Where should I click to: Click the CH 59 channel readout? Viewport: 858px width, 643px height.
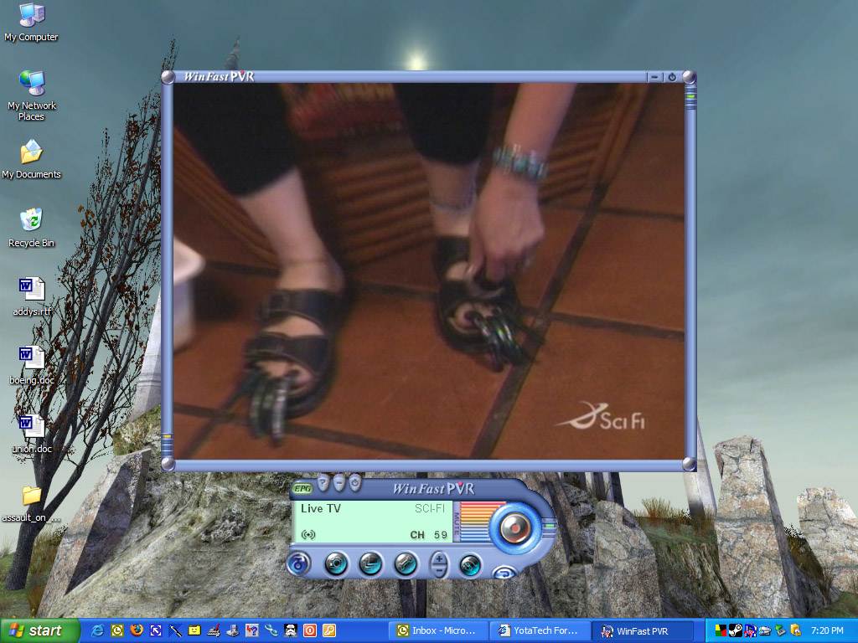pyautogui.click(x=429, y=535)
